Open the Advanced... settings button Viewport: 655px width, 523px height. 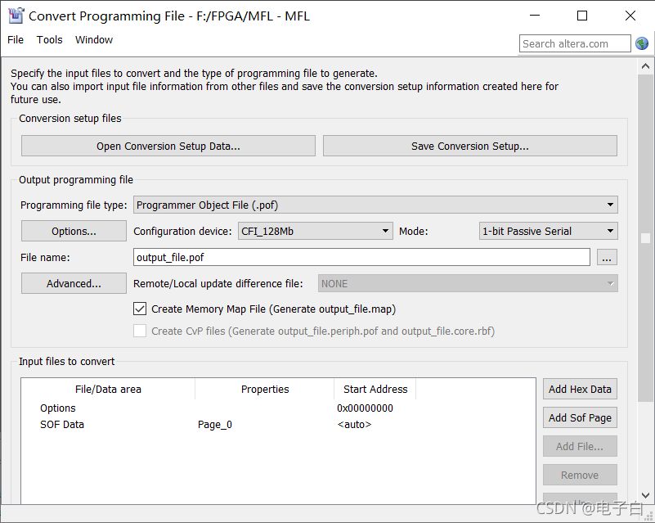tap(74, 283)
